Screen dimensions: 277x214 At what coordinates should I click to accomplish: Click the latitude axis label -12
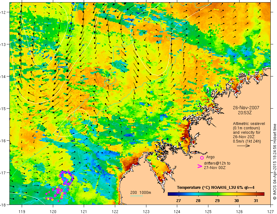3,12
